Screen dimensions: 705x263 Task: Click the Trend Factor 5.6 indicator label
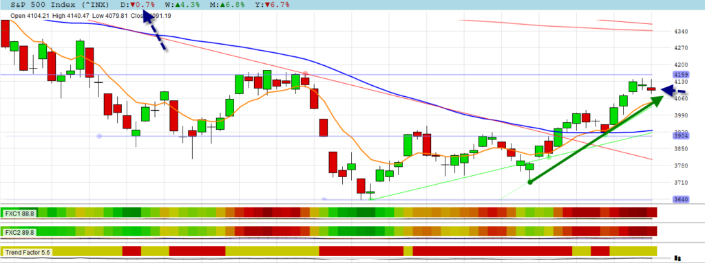click(27, 252)
